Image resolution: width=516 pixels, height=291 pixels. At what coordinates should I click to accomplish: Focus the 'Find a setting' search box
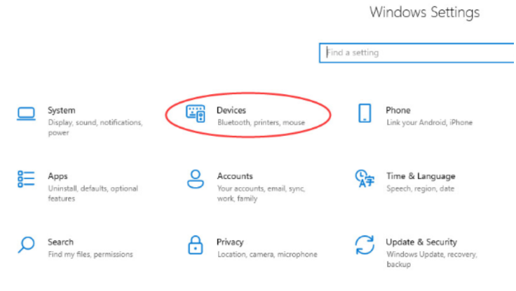click(x=417, y=53)
